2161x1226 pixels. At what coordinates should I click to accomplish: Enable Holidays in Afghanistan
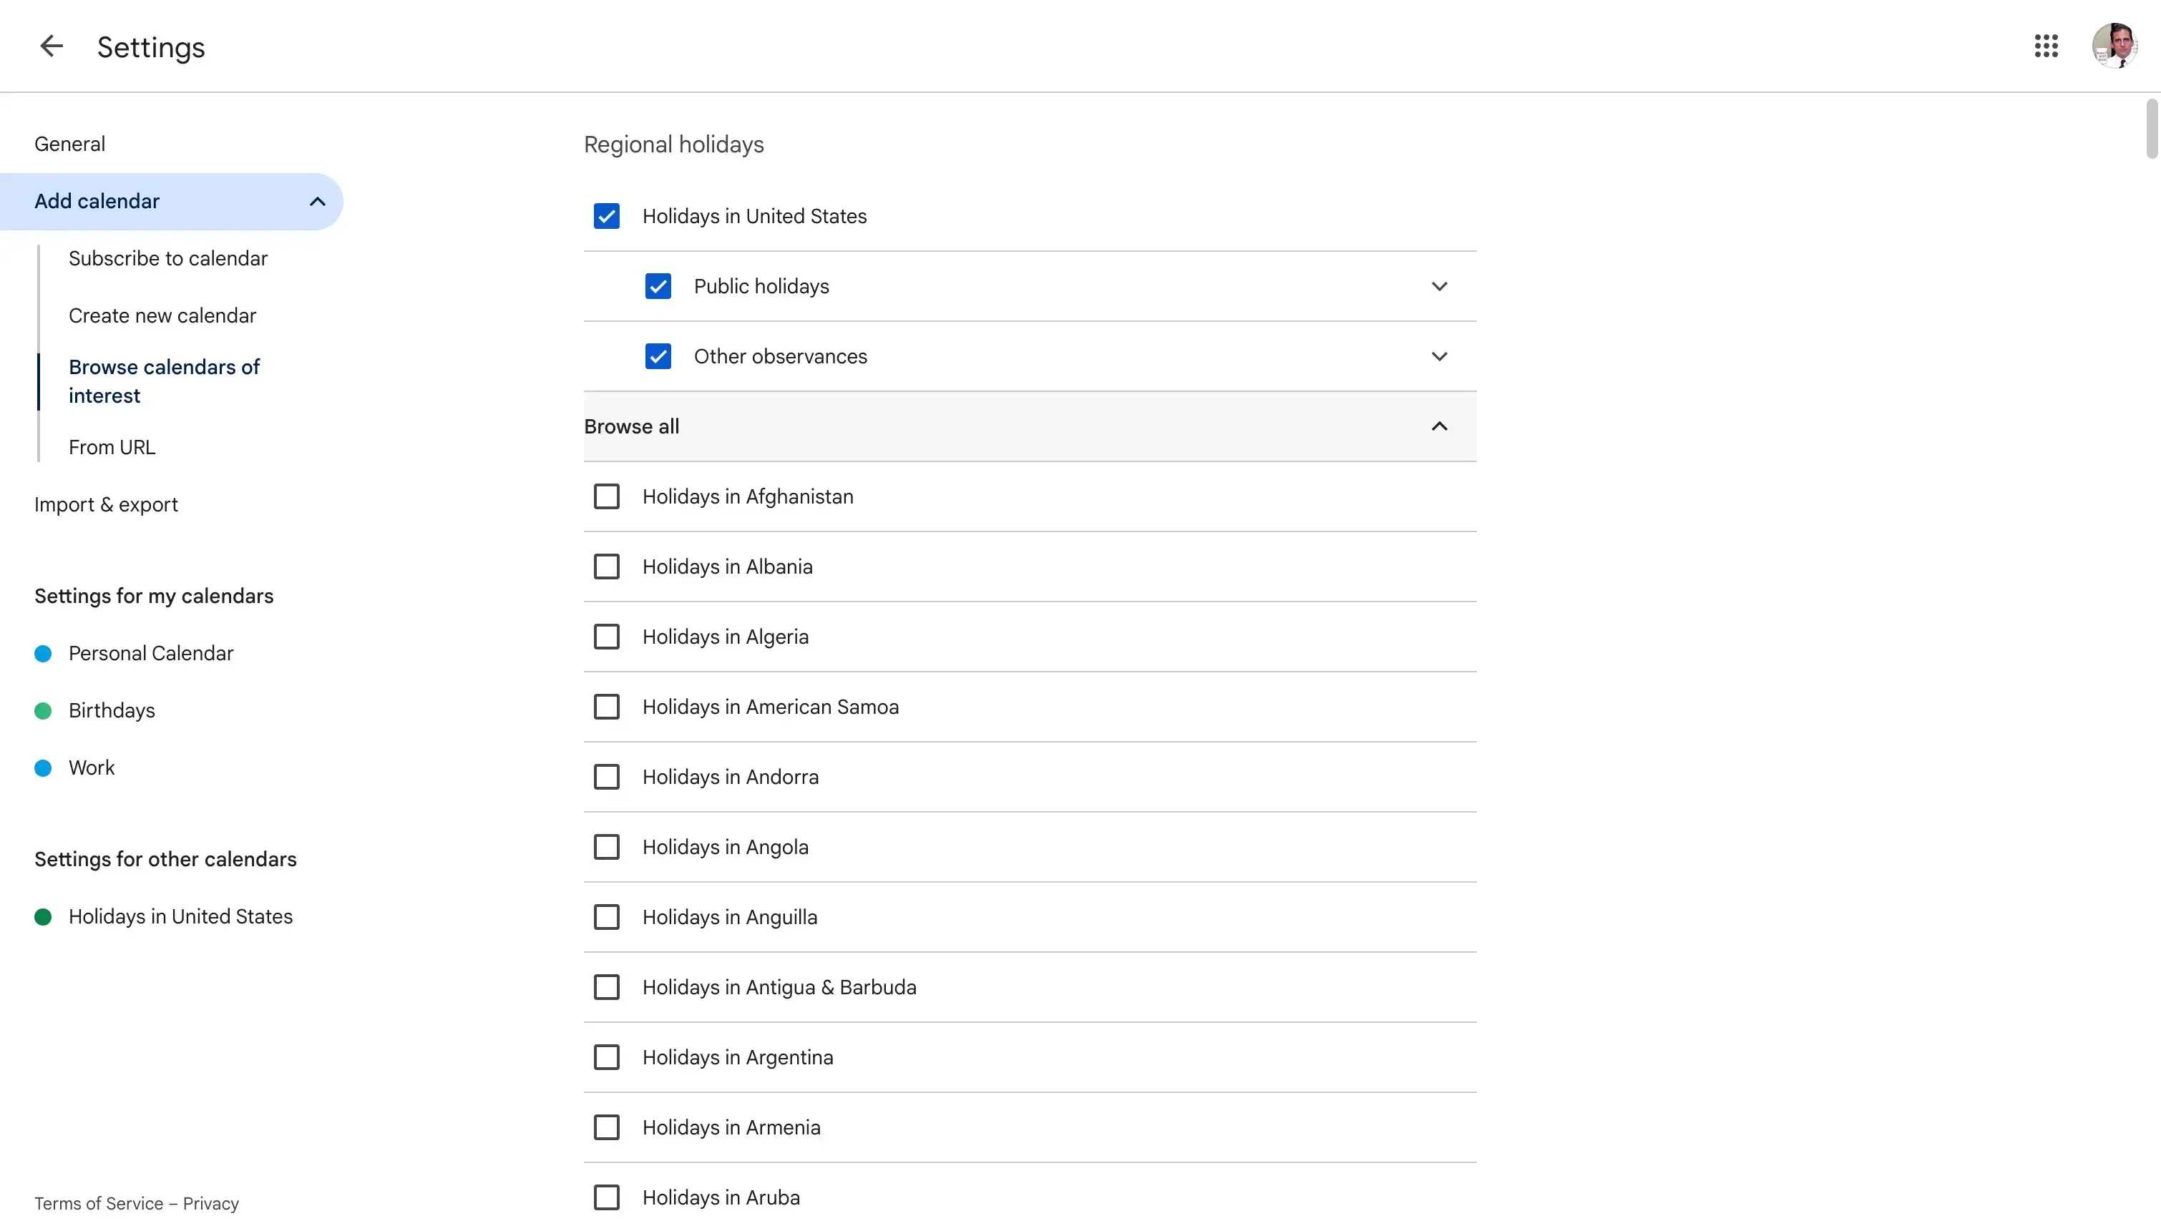click(608, 496)
